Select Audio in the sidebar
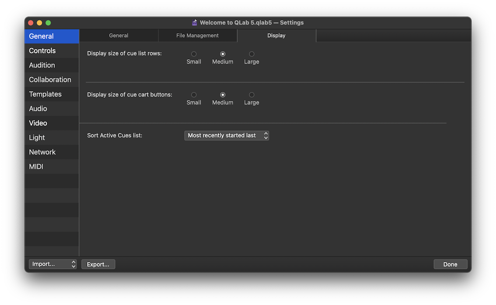The height and width of the screenshot is (305, 496). click(x=38, y=109)
